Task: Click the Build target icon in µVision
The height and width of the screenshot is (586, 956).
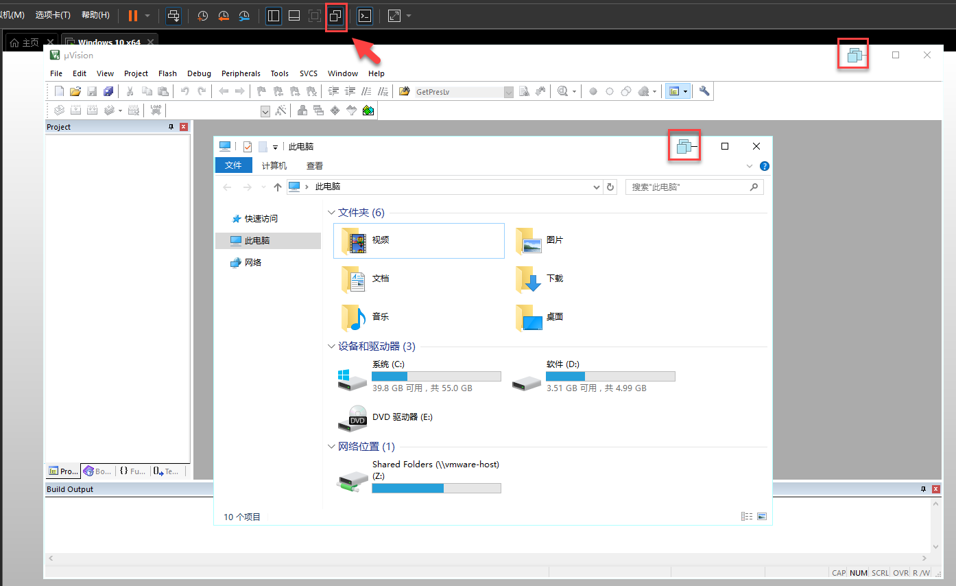Action: (x=75, y=110)
